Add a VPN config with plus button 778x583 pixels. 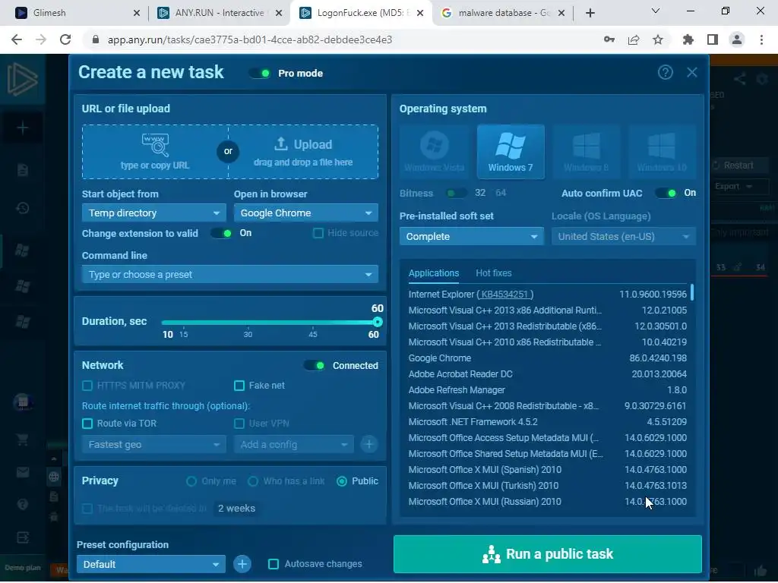pyautogui.click(x=369, y=444)
